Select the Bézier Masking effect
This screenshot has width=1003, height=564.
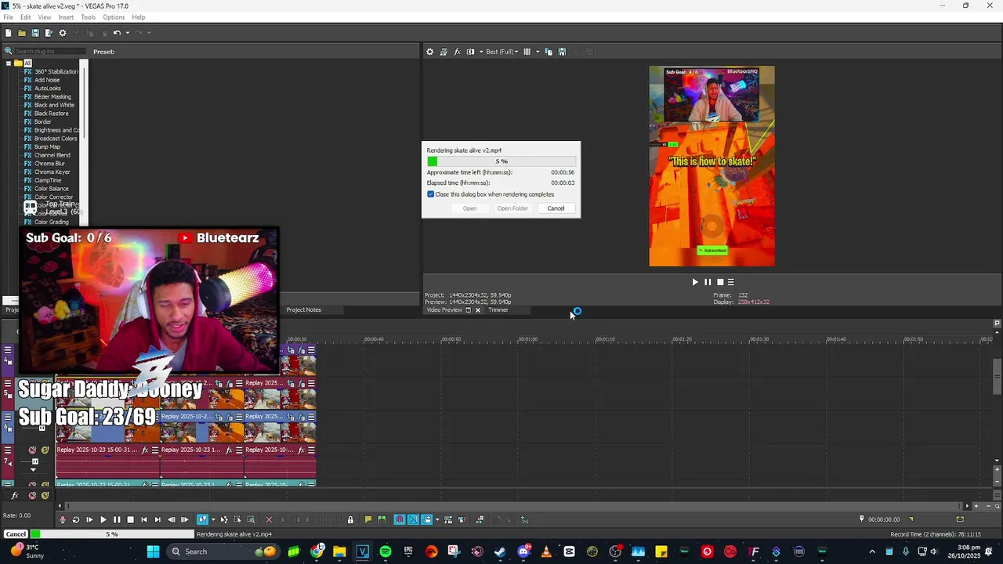pyautogui.click(x=53, y=96)
